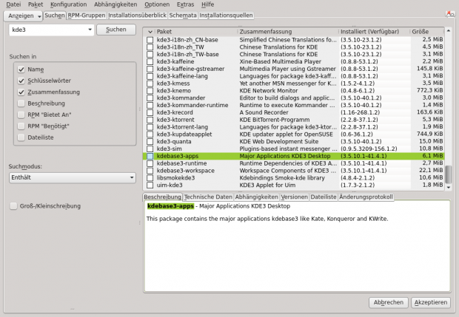The width and height of the screenshot is (459, 317).
Task: Switch to the Abhängigkeiten details tab
Action: [256, 197]
